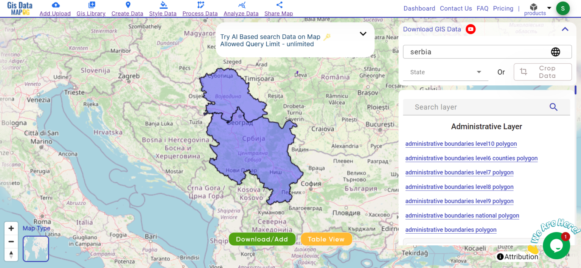Image resolution: width=581 pixels, height=268 pixels.
Task: Open the State dropdown
Action: [445, 72]
